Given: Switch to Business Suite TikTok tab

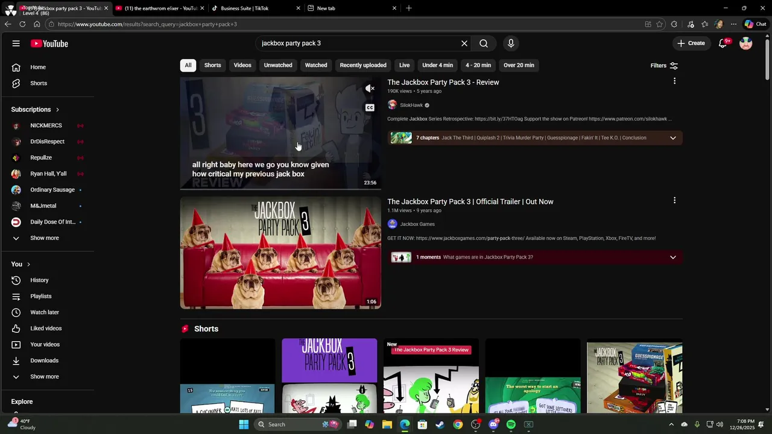Looking at the screenshot, I should [256, 8].
